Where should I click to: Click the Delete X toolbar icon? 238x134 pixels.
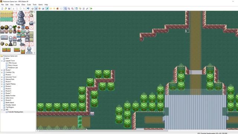click(24, 9)
